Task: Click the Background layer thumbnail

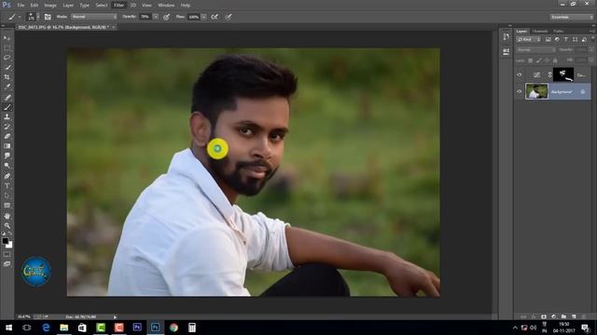Action: pyautogui.click(x=536, y=91)
